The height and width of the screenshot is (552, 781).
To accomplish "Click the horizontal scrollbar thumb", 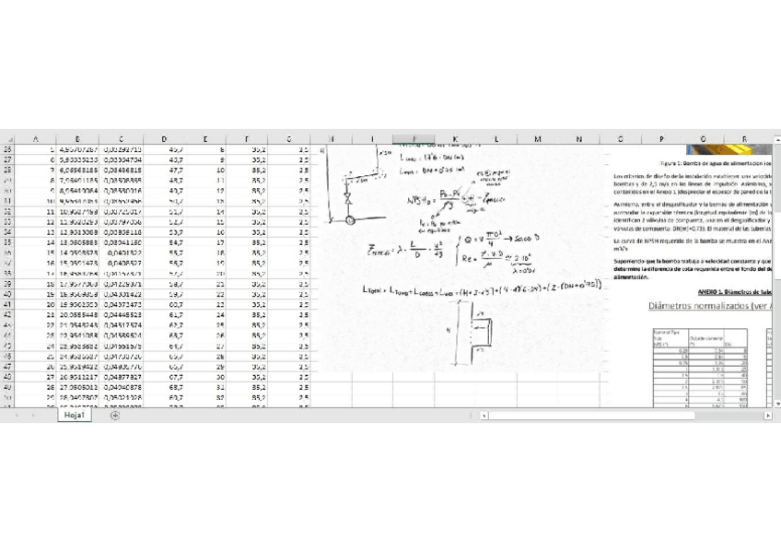I will tap(591, 416).
